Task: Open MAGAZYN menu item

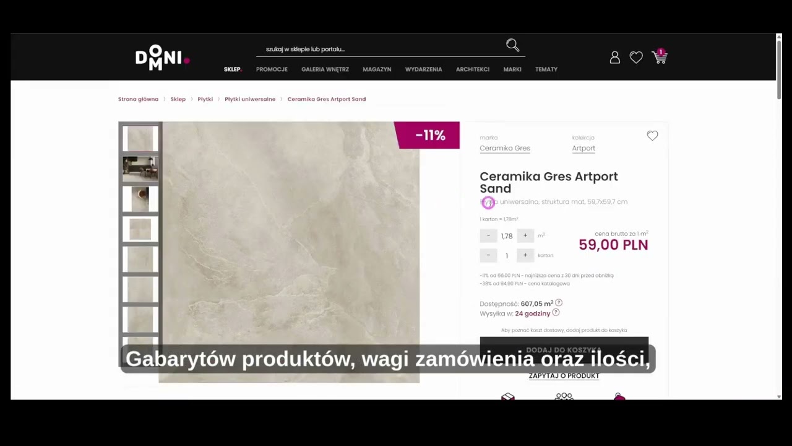Action: [377, 69]
